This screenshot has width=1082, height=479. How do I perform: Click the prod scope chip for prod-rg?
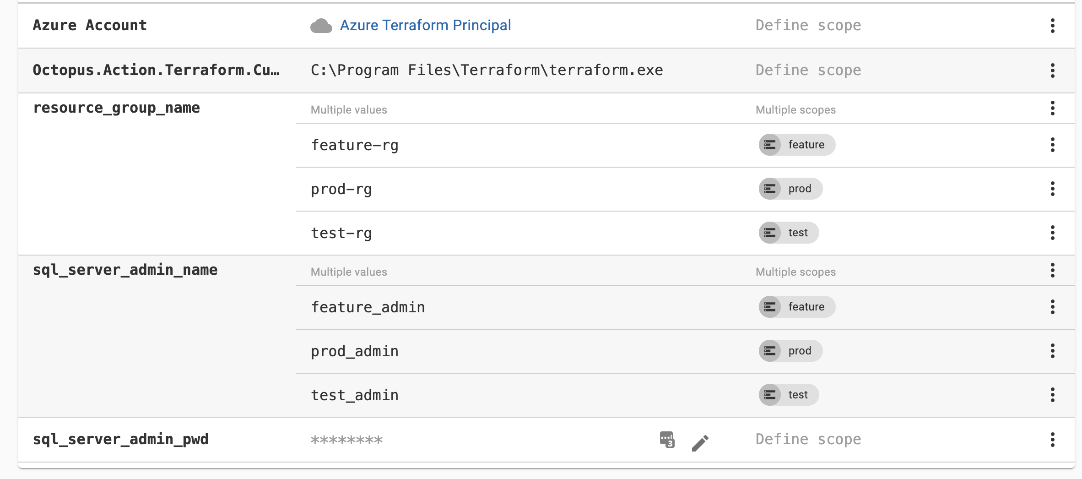[x=790, y=189]
